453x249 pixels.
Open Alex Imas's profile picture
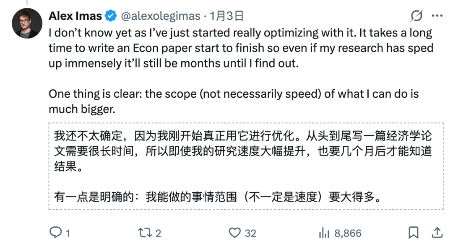click(x=27, y=23)
